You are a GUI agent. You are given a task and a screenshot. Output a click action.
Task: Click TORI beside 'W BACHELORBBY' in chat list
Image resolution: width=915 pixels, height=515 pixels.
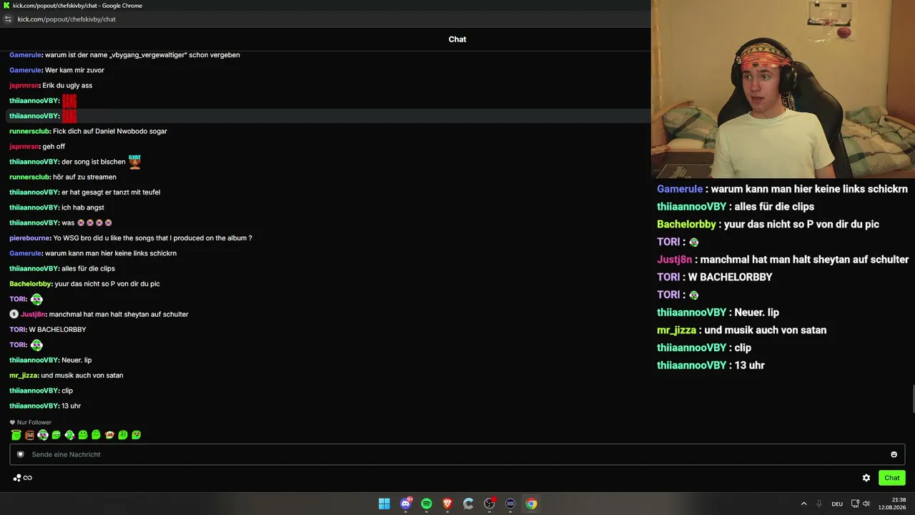pos(17,330)
